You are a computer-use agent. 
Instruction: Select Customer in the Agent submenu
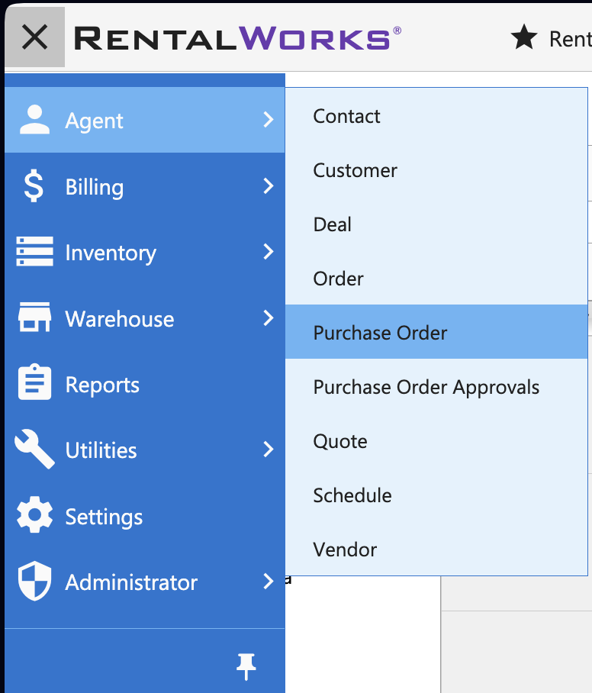(436, 171)
